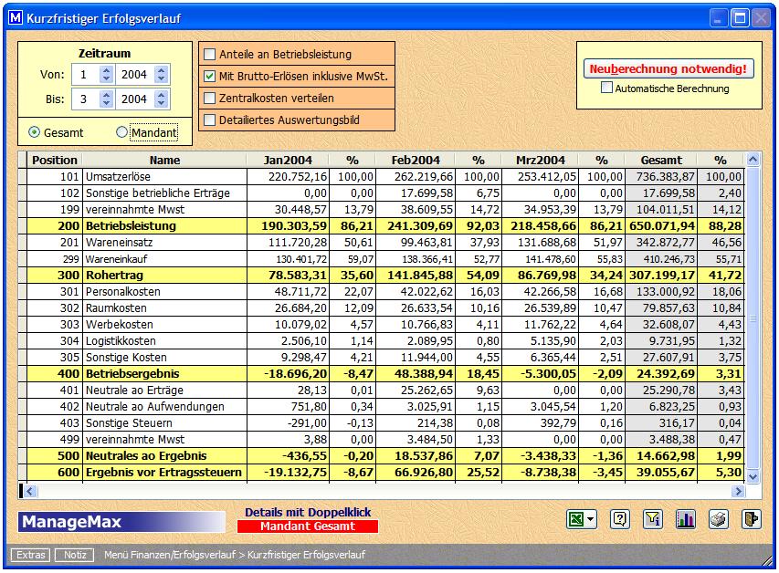Click the red Mandant Gesamt label
Screen dimensions: 779x573
308,526
